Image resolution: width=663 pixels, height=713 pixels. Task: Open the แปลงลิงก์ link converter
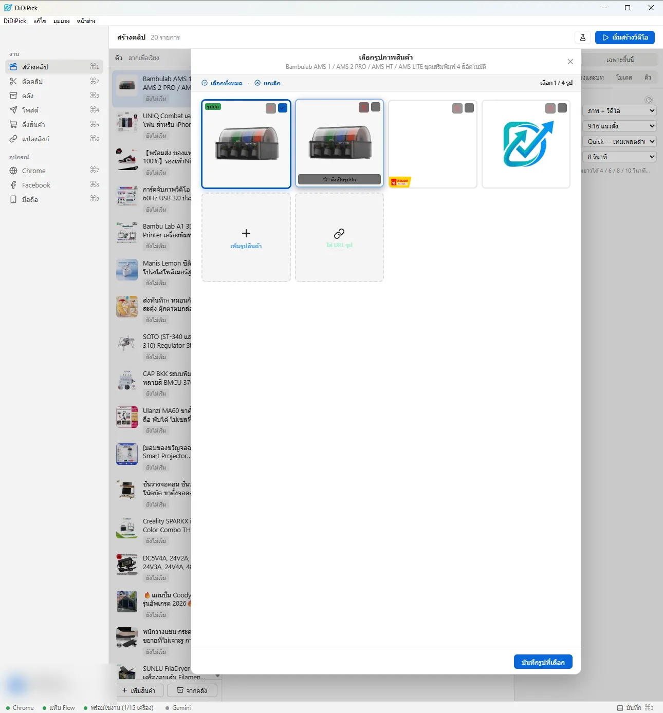coord(54,139)
